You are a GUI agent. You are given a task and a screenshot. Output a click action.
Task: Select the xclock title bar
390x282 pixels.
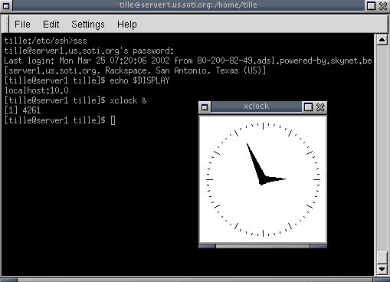[256, 107]
